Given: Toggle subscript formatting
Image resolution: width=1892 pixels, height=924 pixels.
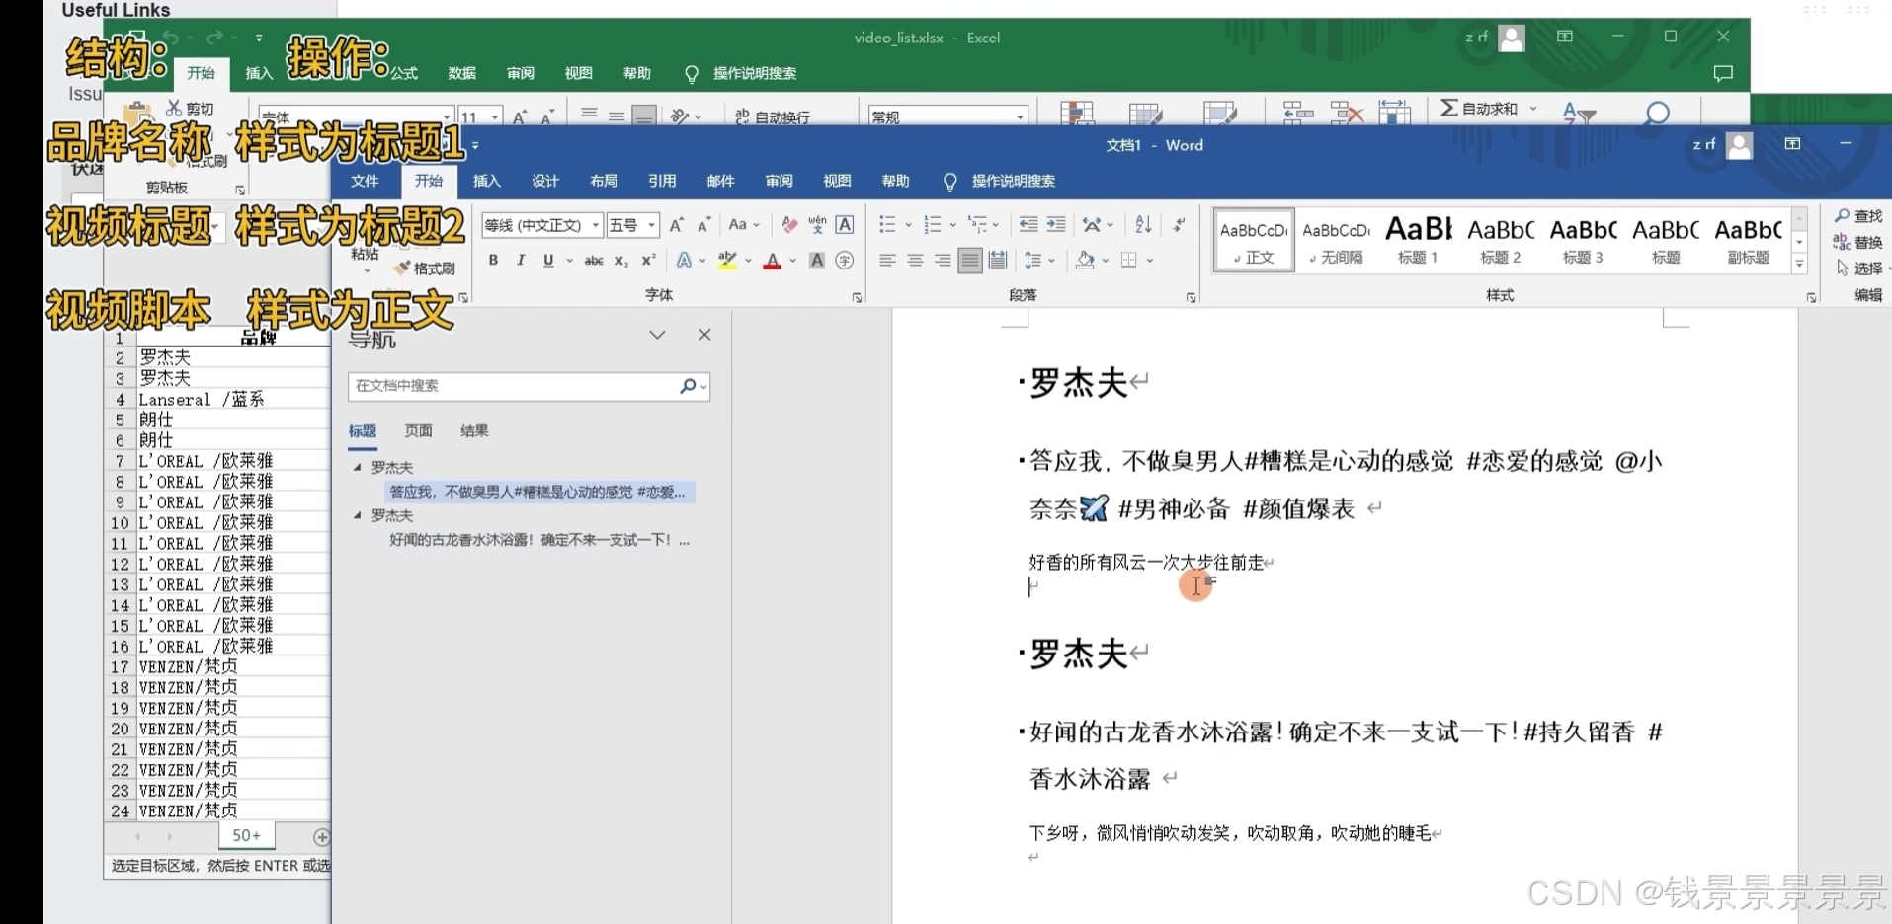Looking at the screenshot, I should click(620, 261).
